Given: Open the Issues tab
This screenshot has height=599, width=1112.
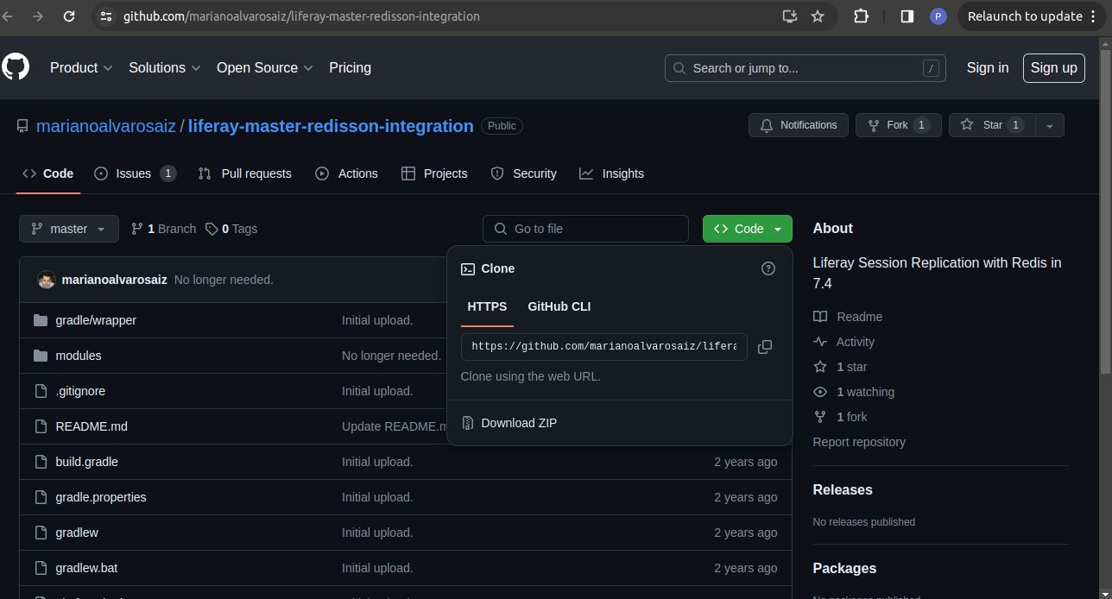Looking at the screenshot, I should click(135, 173).
